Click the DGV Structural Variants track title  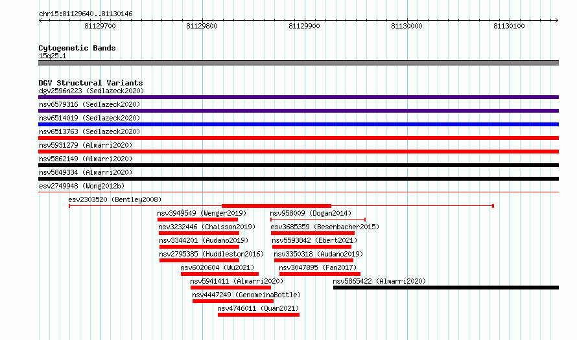(x=91, y=83)
